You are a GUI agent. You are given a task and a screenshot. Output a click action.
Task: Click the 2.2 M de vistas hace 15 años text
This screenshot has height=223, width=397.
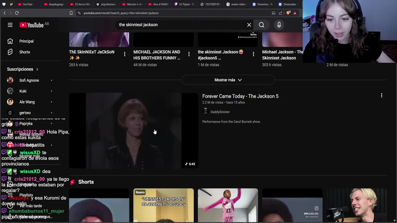click(x=224, y=103)
